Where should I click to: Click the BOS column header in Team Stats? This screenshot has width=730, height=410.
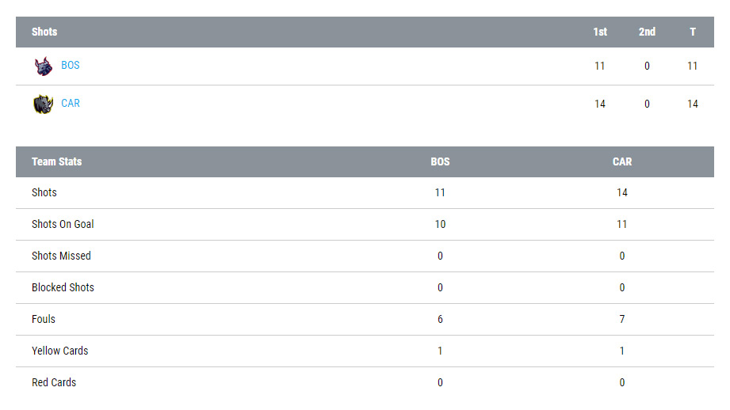pyautogui.click(x=440, y=161)
